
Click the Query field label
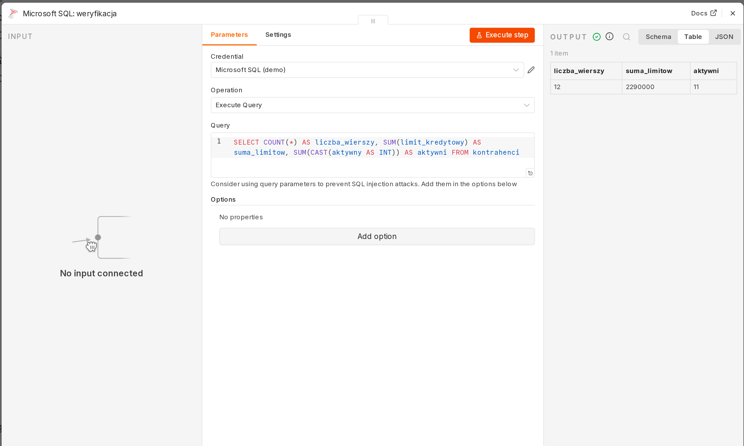click(x=220, y=125)
